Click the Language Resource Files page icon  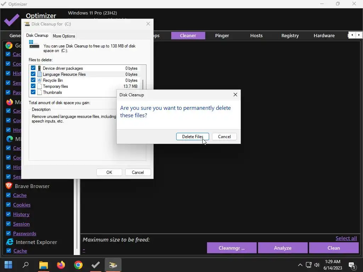click(39, 74)
